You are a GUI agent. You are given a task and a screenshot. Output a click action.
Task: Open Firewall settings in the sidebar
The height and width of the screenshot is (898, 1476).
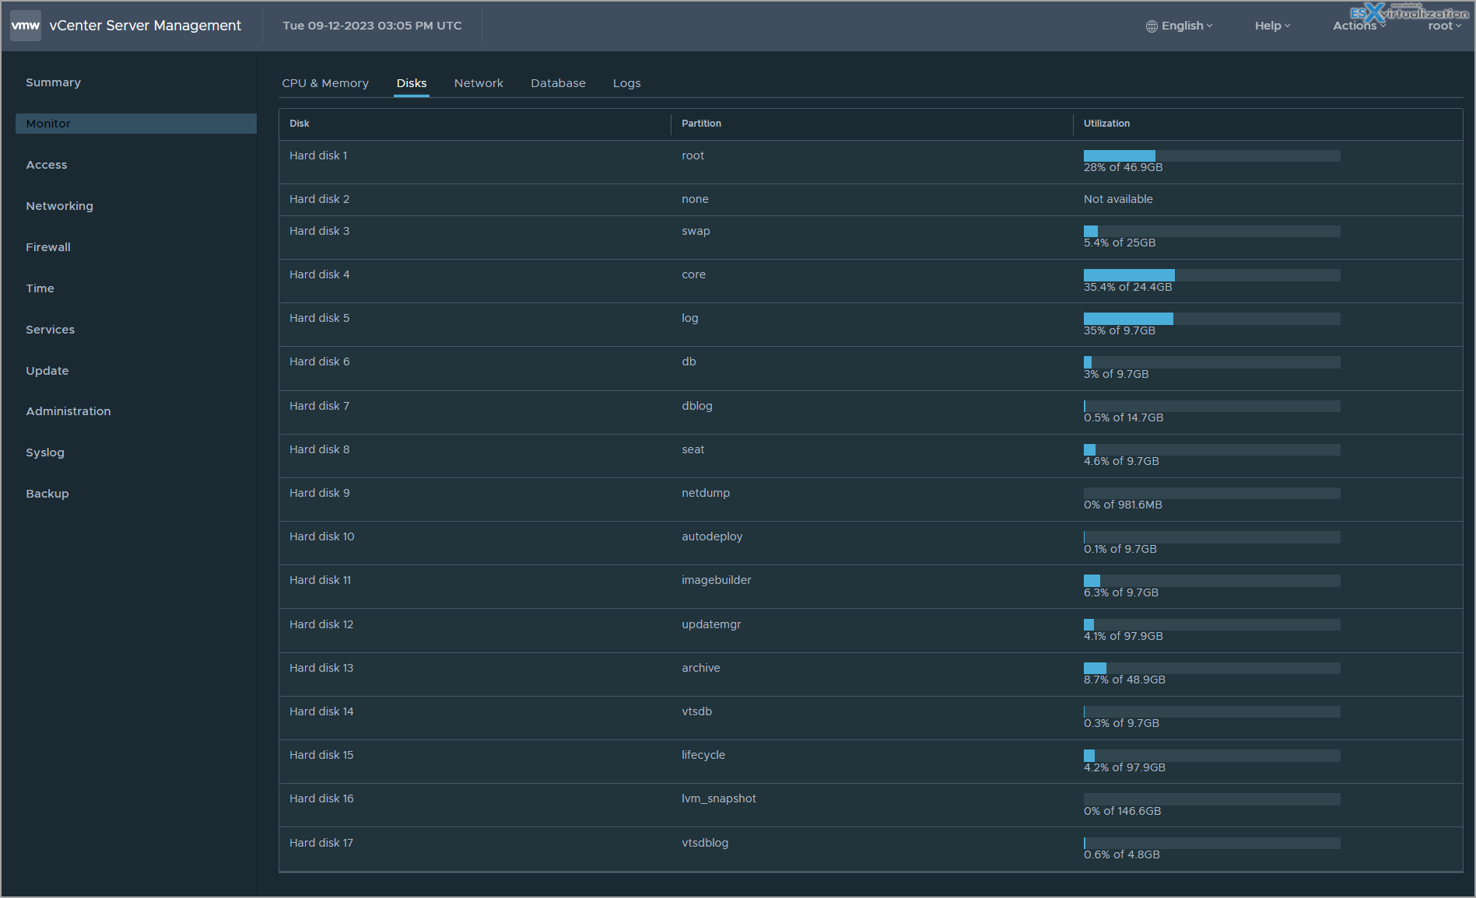click(x=48, y=247)
